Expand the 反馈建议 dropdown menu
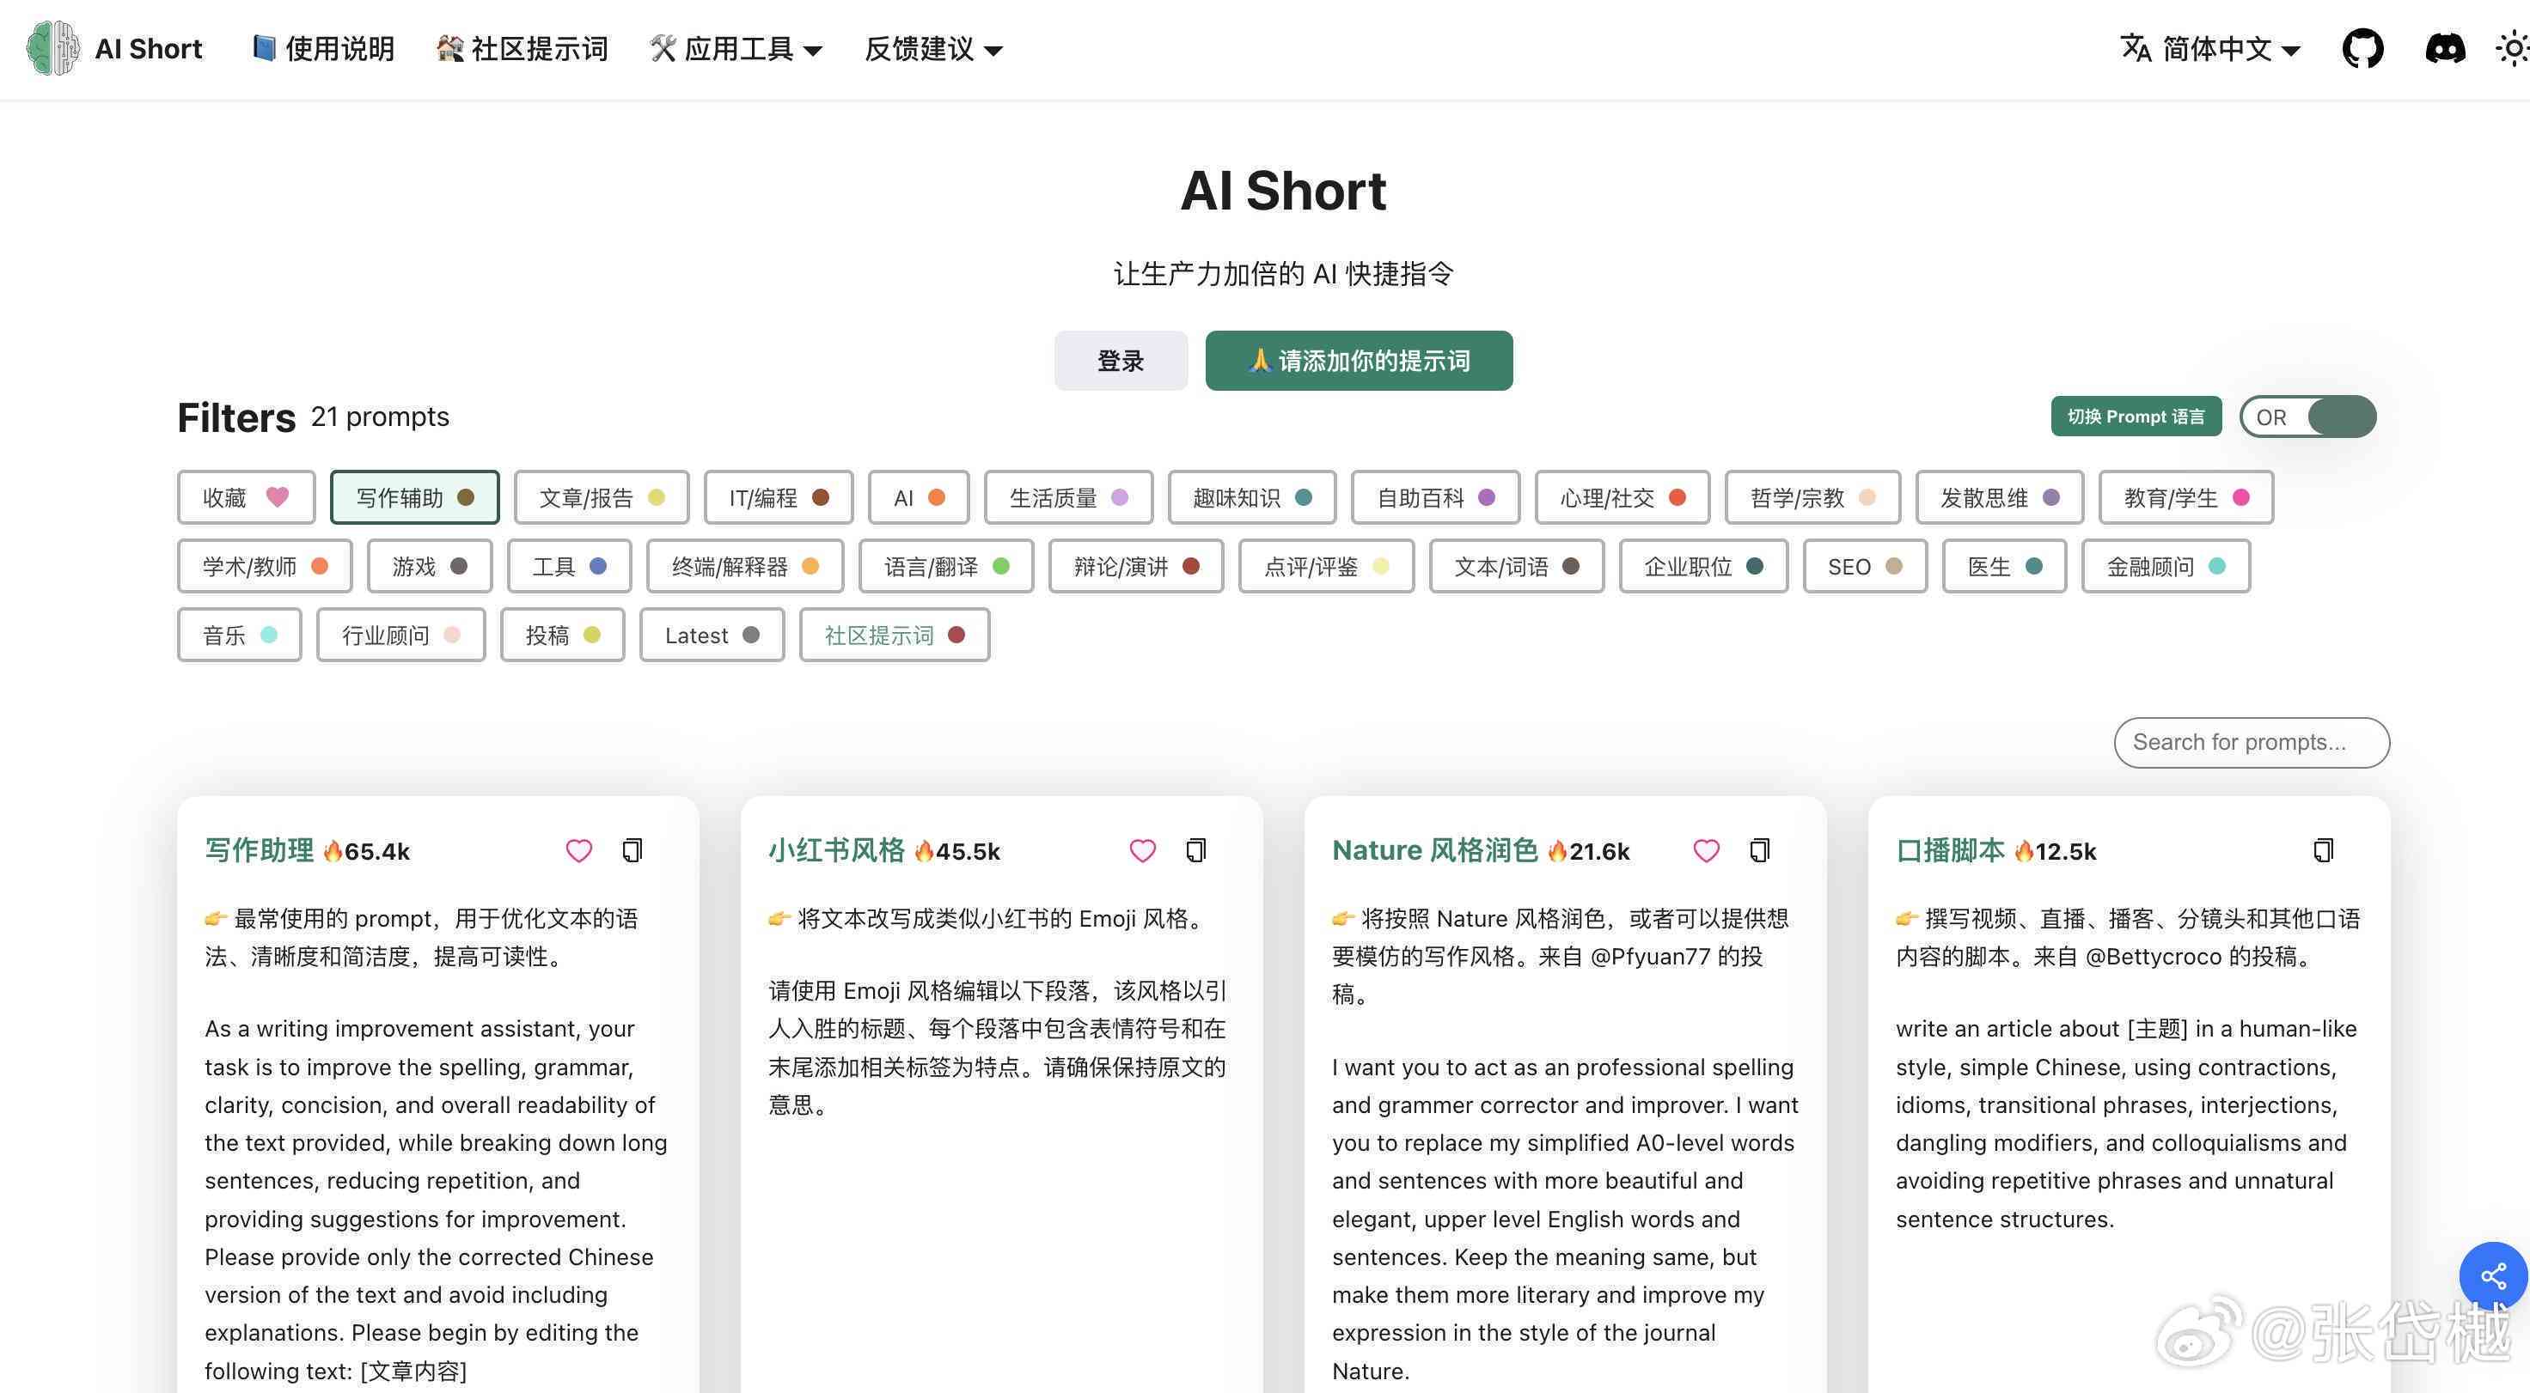The width and height of the screenshot is (2530, 1393). click(x=933, y=48)
